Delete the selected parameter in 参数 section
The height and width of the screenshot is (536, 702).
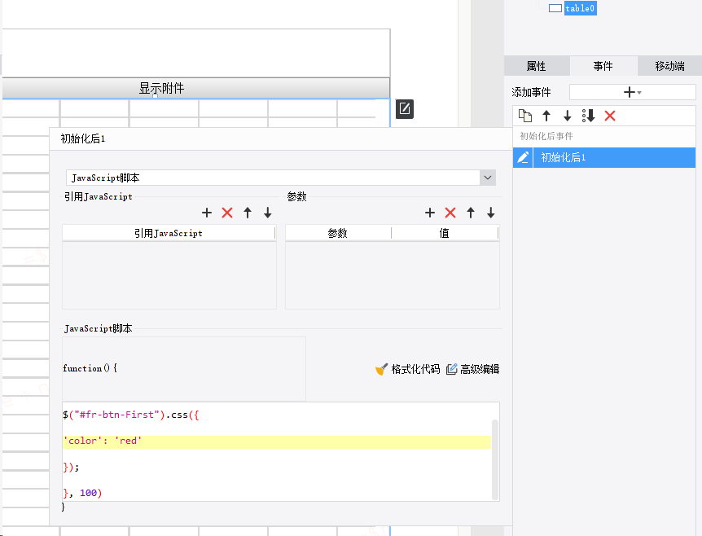click(450, 213)
